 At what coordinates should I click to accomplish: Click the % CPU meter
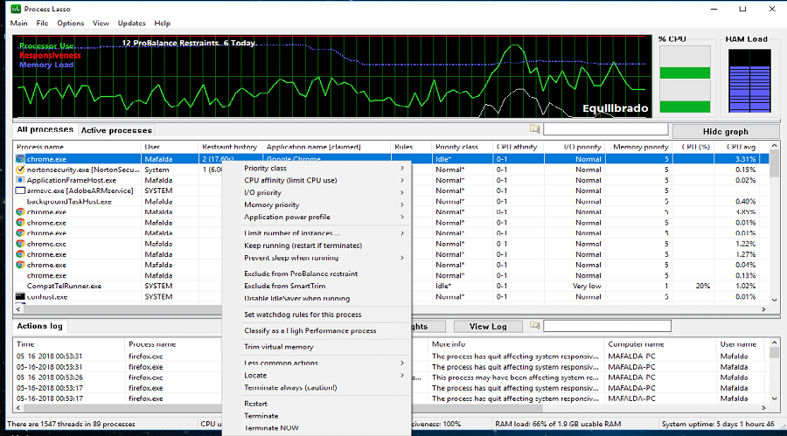(685, 80)
